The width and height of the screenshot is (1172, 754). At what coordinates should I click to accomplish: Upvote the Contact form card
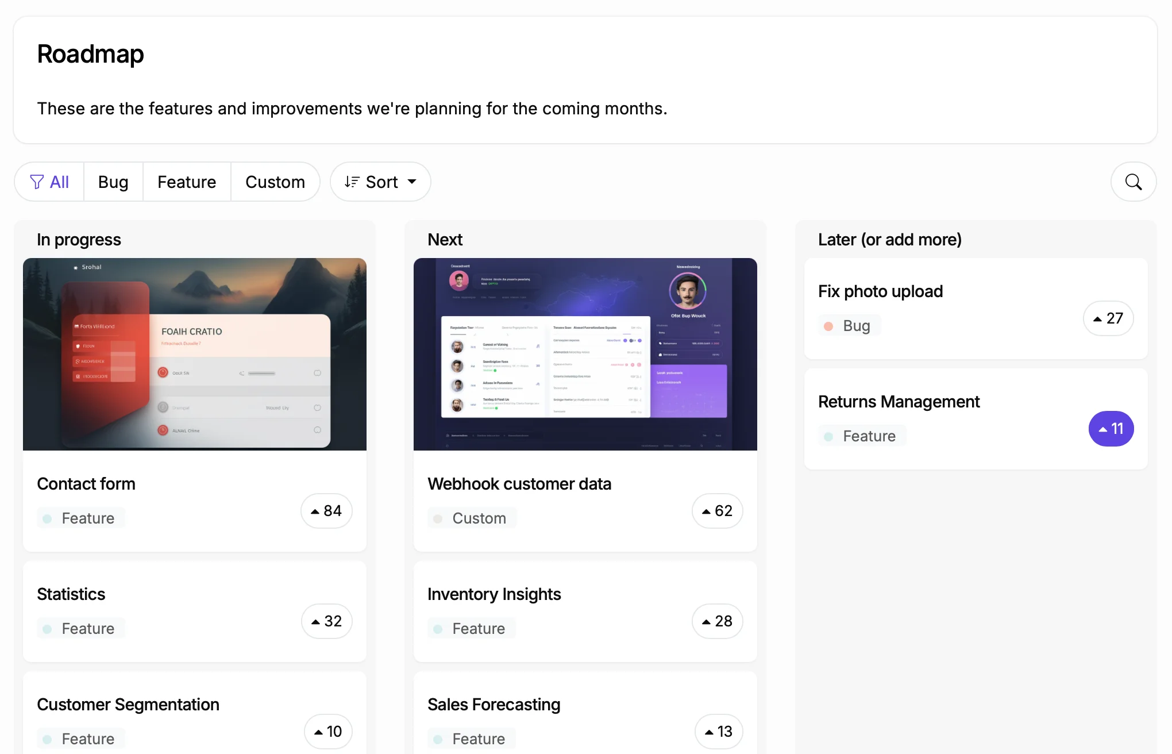tap(326, 511)
